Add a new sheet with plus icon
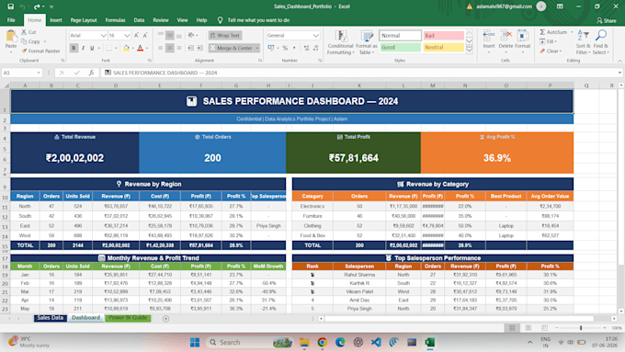Viewport: 625px width, 352px height. point(165,319)
